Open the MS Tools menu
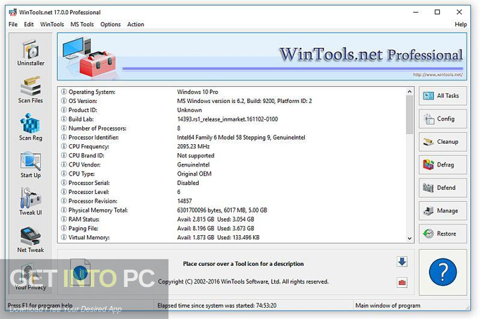The height and width of the screenshot is (319, 480). 82,24
